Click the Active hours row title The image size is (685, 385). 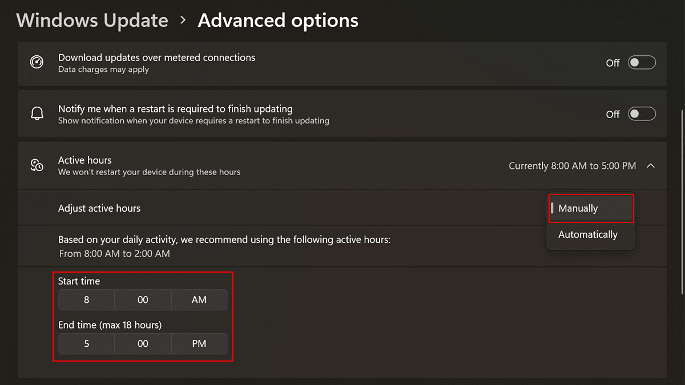[85, 160]
